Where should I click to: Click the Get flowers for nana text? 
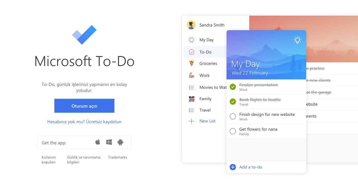click(x=258, y=129)
